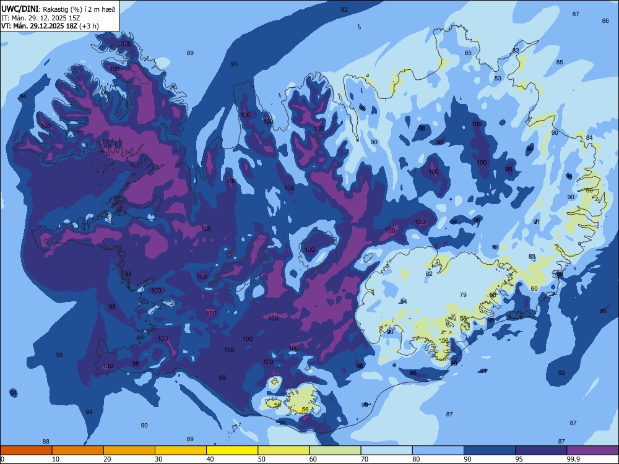619x464 pixels.
Task: Click the 20–30 amber legend swatch
Action: [129, 450]
